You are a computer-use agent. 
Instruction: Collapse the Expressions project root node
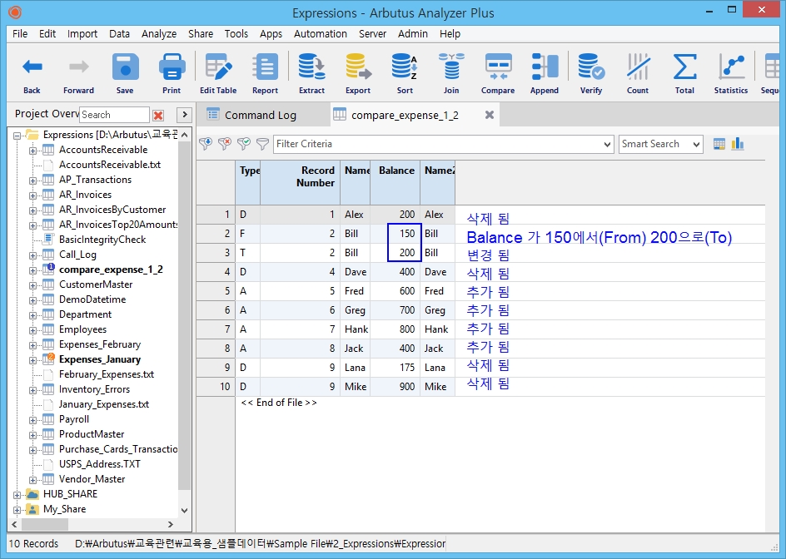coord(17,136)
